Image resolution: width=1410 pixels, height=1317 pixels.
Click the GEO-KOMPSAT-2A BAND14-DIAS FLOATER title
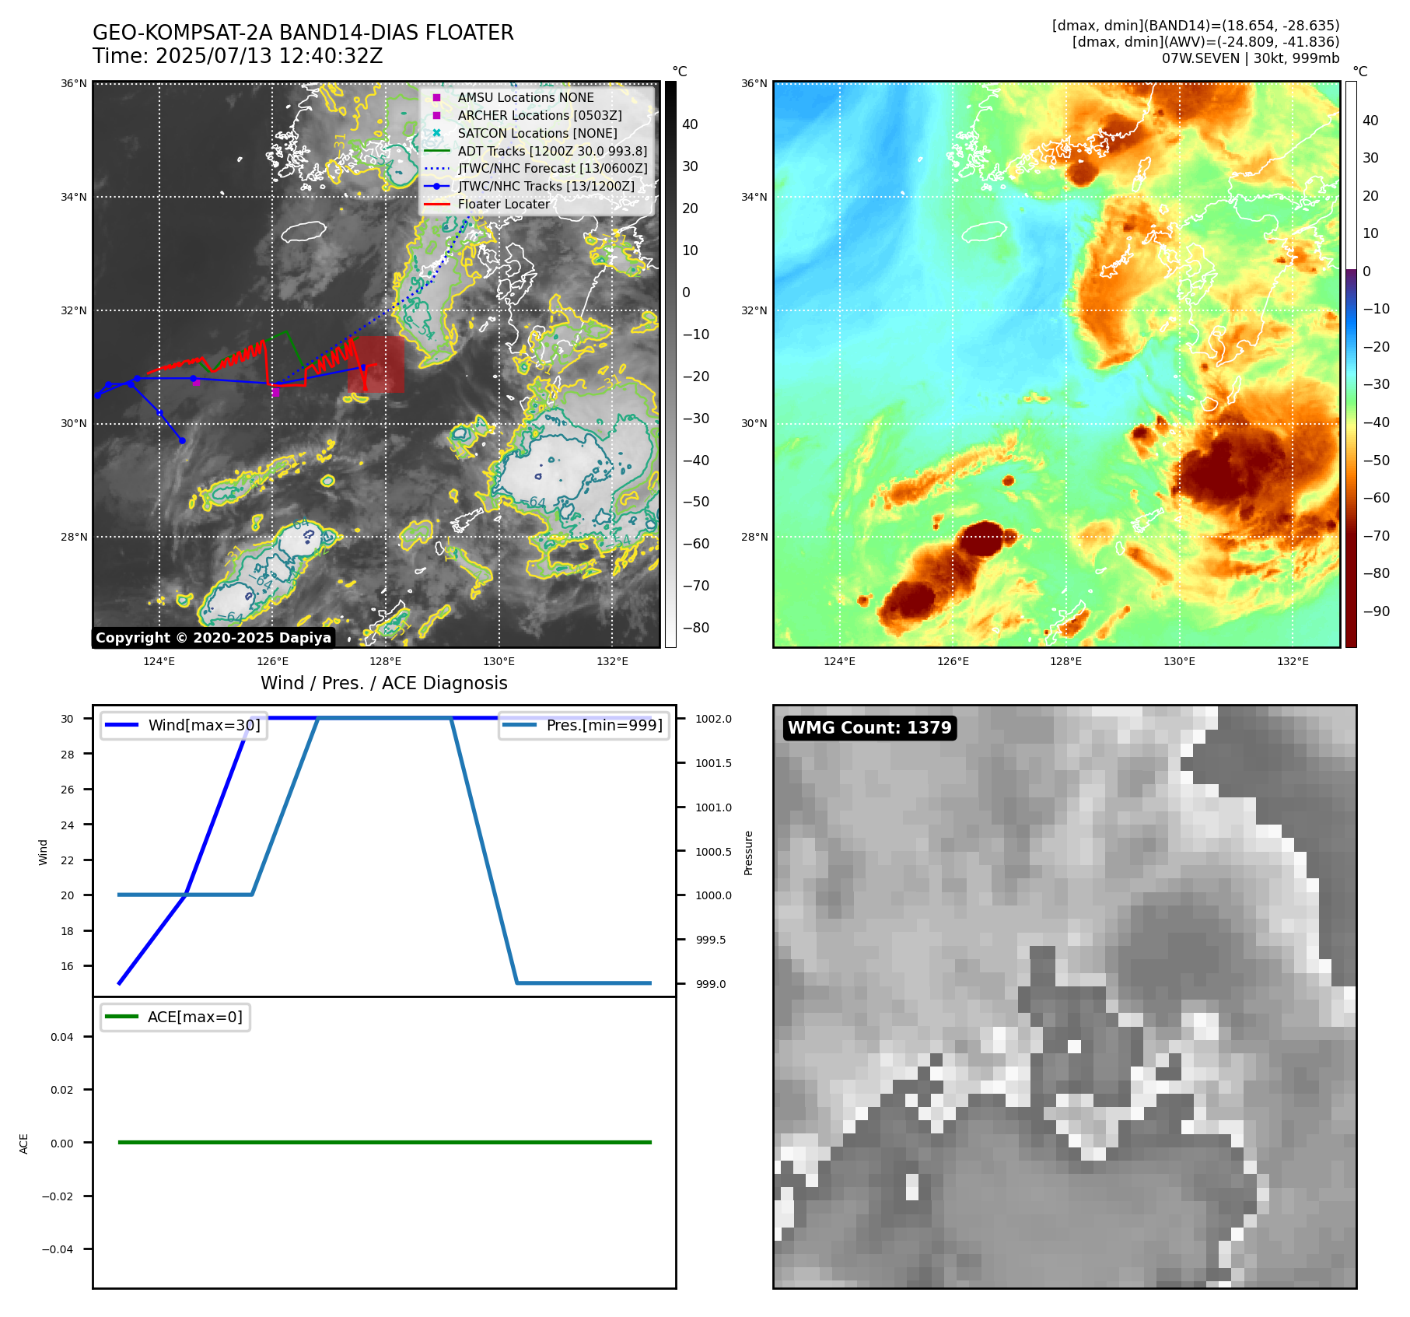click(303, 33)
